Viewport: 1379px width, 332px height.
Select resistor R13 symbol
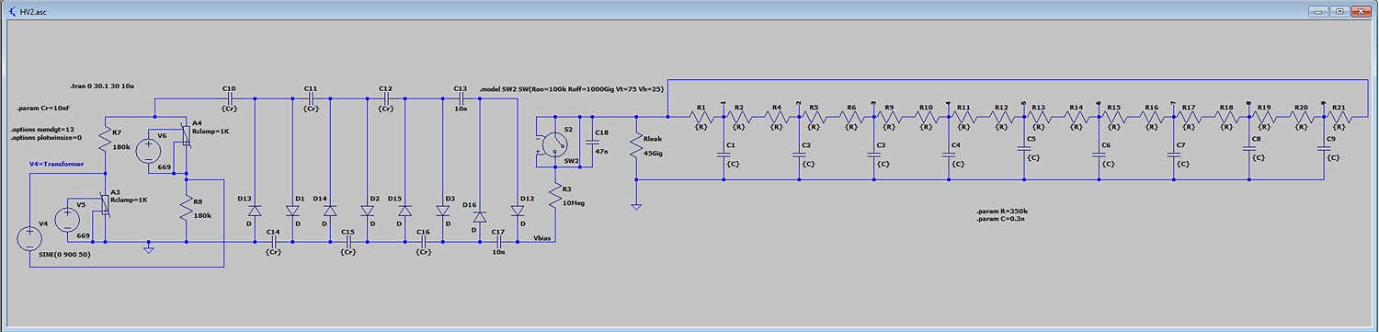click(x=1040, y=117)
